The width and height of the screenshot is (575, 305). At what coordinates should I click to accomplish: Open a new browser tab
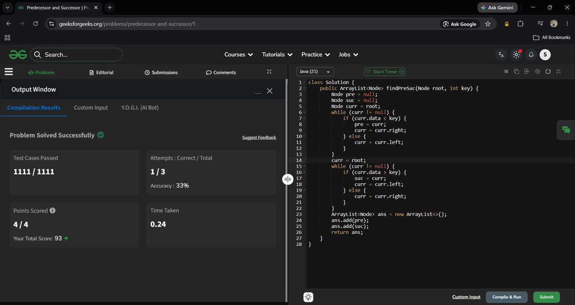[110, 8]
